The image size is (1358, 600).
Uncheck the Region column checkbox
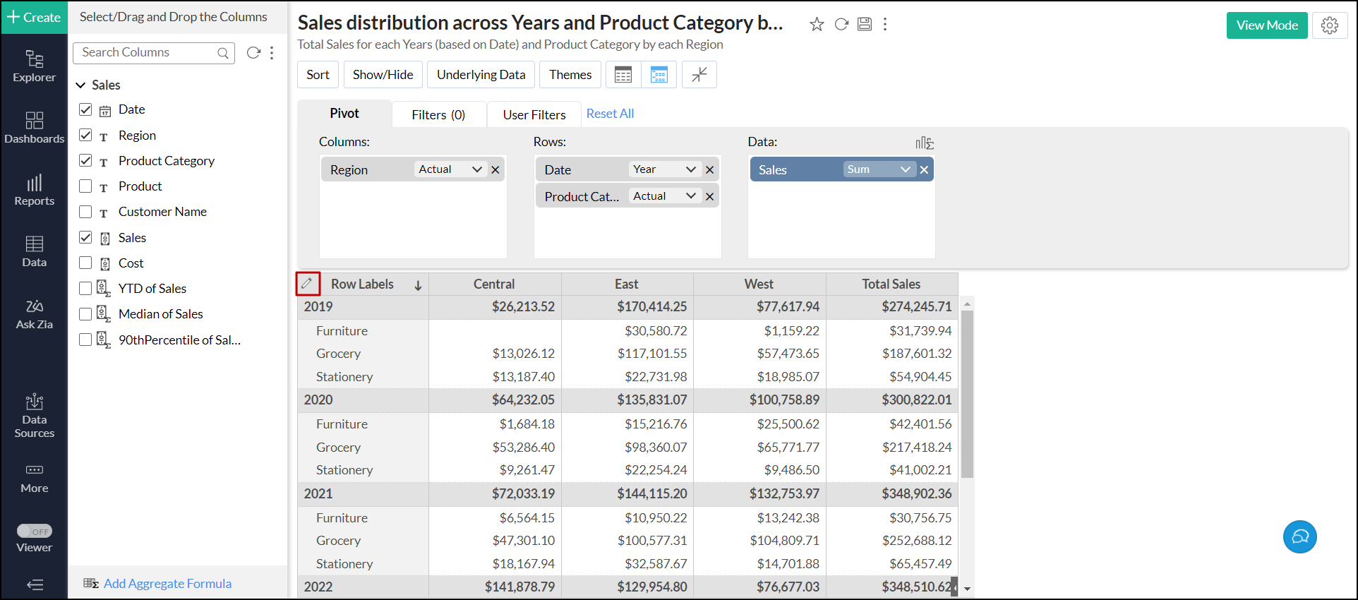point(85,135)
